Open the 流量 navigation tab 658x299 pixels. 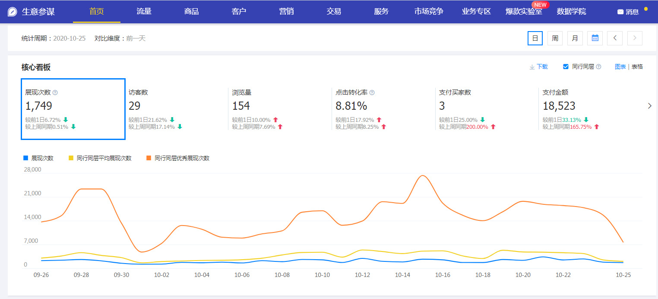(x=144, y=12)
